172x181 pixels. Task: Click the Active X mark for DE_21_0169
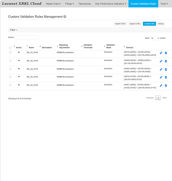[x=19, y=60]
